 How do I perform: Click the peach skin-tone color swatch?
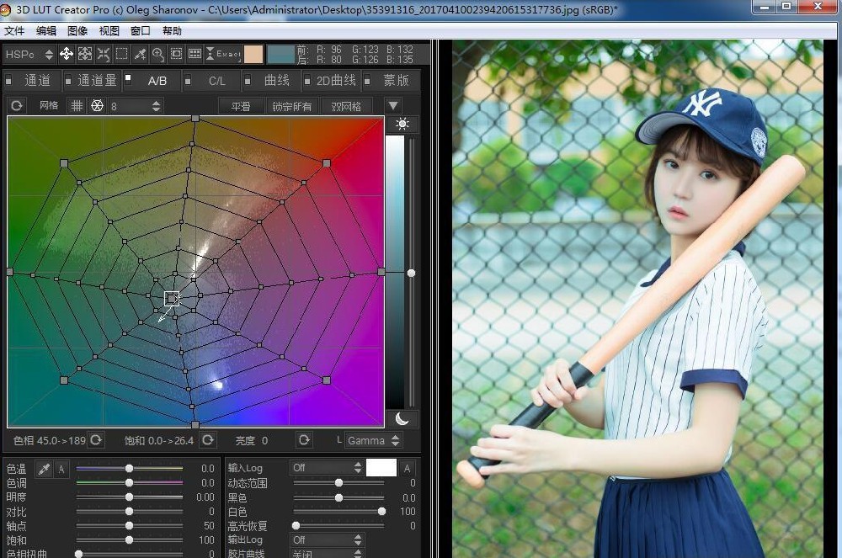[253, 55]
